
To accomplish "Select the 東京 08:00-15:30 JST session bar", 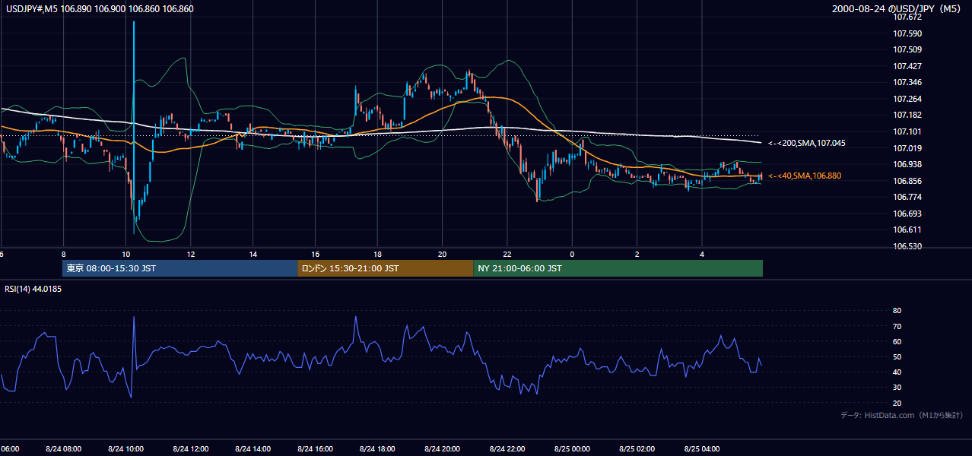I will tap(179, 268).
